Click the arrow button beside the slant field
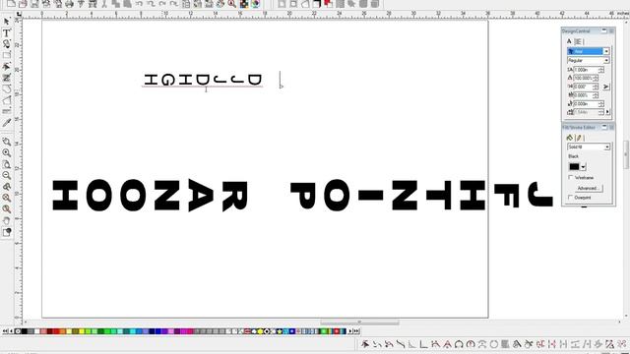 point(606,87)
